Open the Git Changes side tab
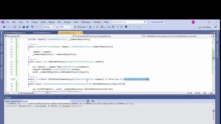 pyautogui.click(x=218, y=36)
